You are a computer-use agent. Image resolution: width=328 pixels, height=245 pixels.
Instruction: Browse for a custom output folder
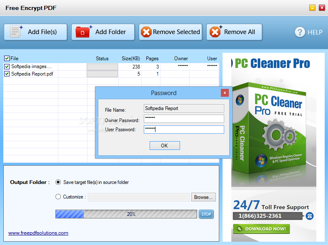pos(203,197)
